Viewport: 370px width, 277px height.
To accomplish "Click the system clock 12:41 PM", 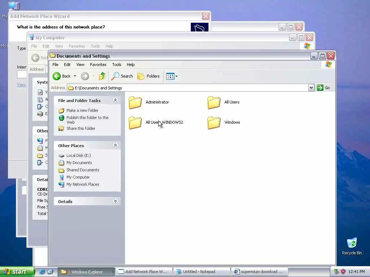I will [x=357, y=272].
